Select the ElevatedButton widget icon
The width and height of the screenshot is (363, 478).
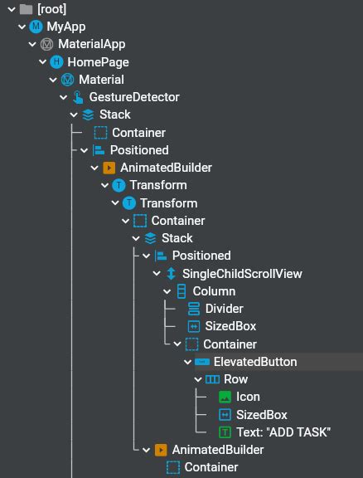(202, 362)
